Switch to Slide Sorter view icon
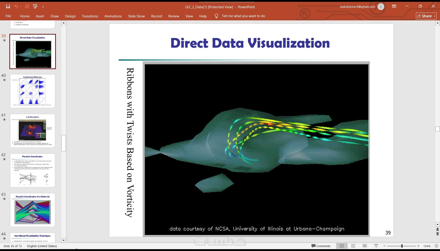The height and width of the screenshot is (251, 440). [353, 246]
